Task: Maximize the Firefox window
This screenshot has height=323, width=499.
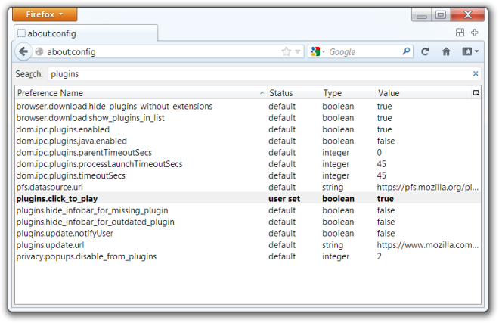Action: click(441, 14)
